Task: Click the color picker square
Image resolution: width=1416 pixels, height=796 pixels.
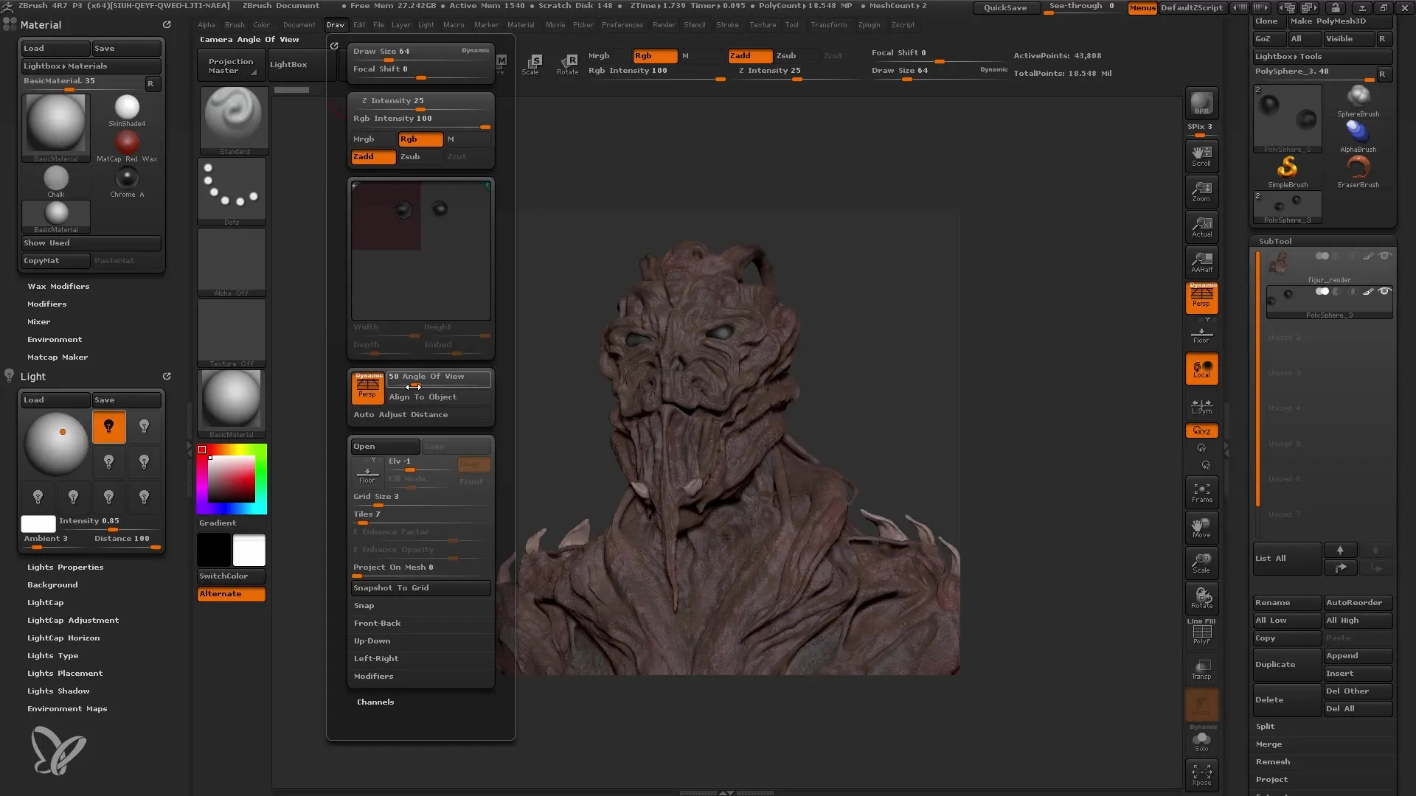Action: [232, 479]
